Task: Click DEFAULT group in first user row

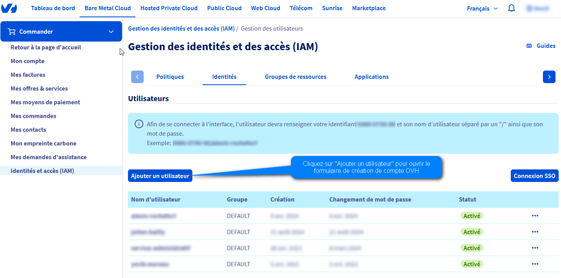Action: [238, 216]
